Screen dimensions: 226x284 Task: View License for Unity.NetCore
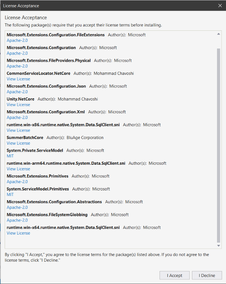(18, 105)
